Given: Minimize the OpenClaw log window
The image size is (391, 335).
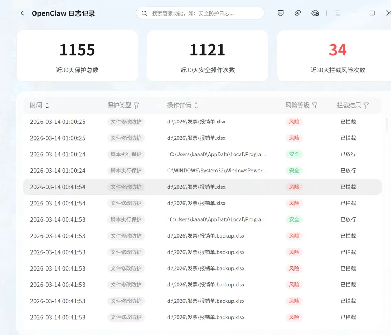Looking at the screenshot, I should coord(355,13).
